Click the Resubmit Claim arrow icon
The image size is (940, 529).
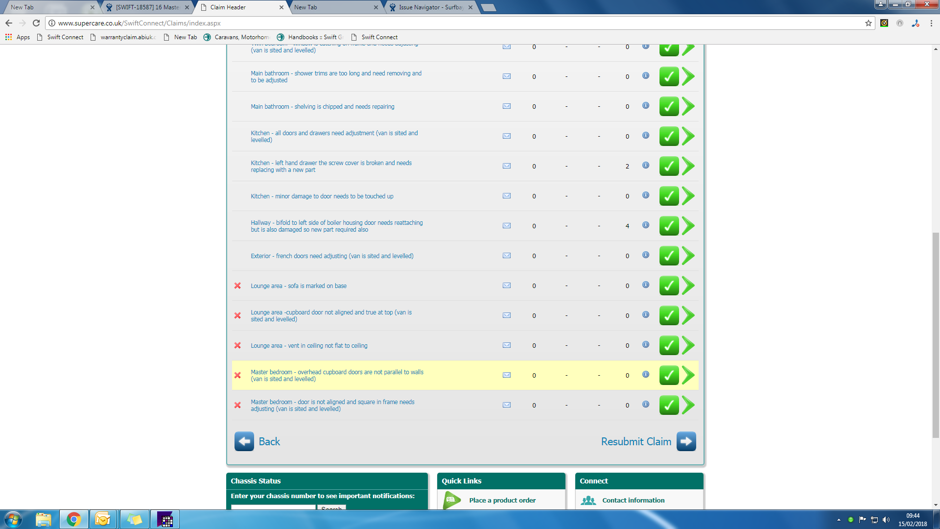click(686, 441)
